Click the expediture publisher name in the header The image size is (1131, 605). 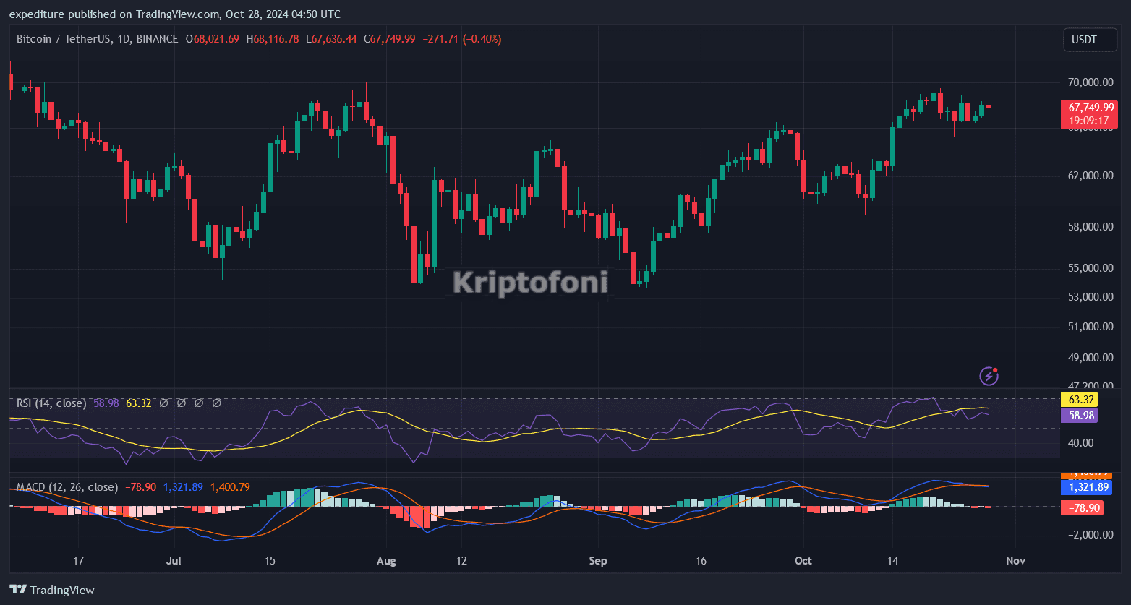coord(33,14)
